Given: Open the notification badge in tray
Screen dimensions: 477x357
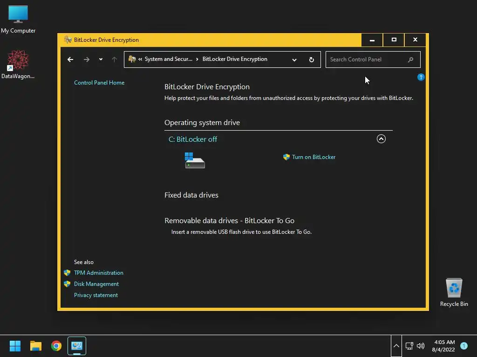Looking at the screenshot, I should [464, 346].
